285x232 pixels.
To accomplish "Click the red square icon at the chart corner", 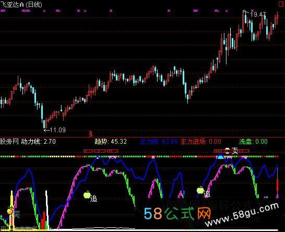I will click(x=281, y=4).
